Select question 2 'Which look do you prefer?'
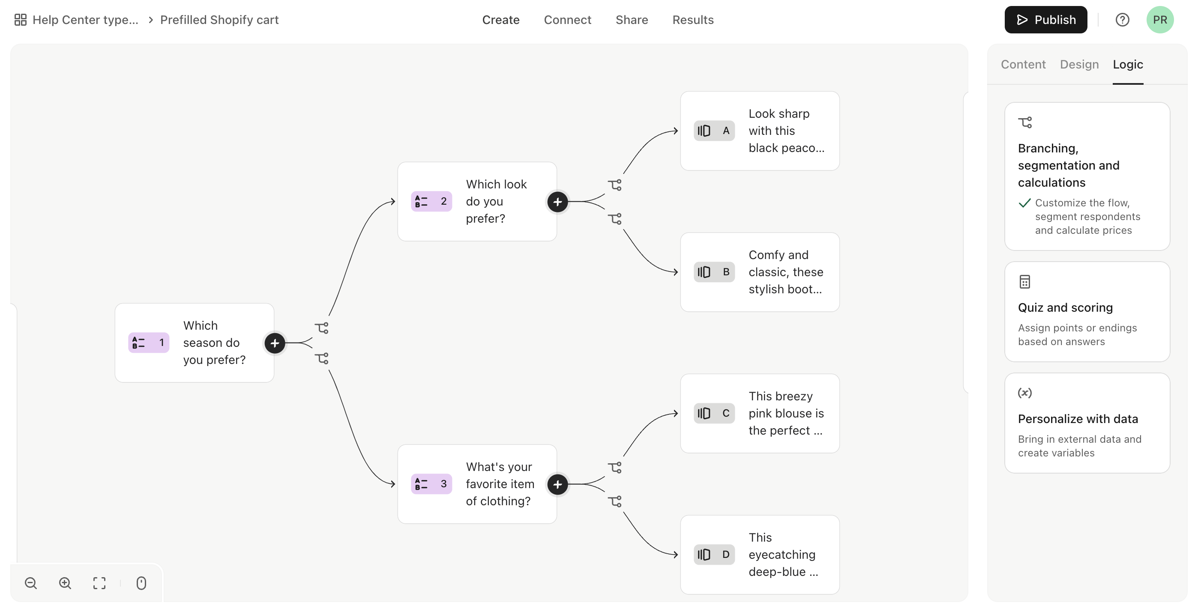1198x608 pixels. 477,201
